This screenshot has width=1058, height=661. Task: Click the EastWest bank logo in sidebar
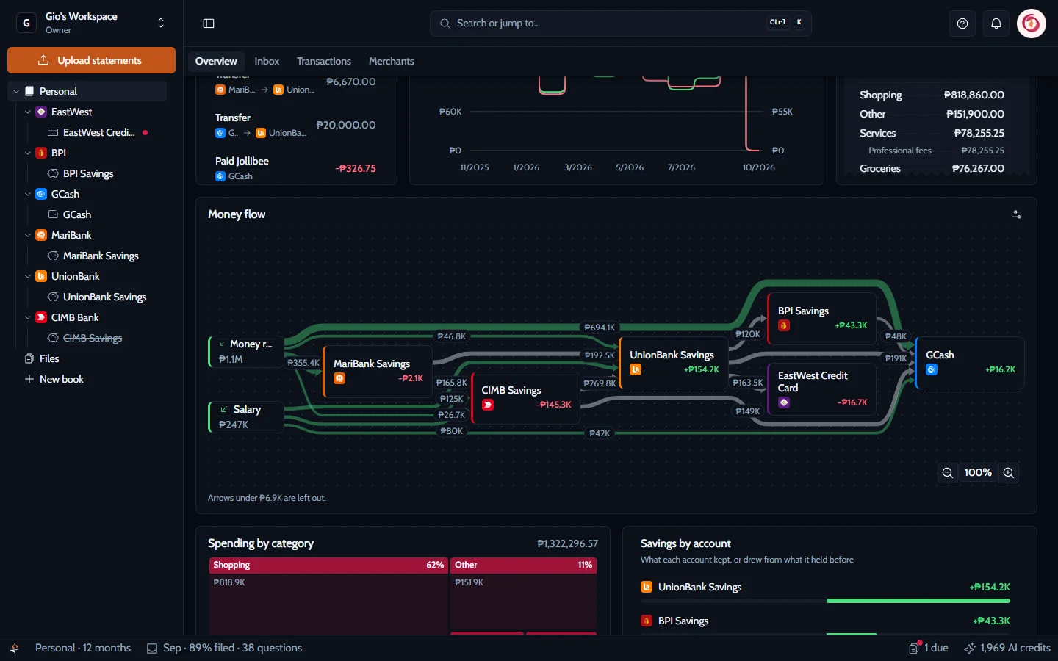click(41, 112)
